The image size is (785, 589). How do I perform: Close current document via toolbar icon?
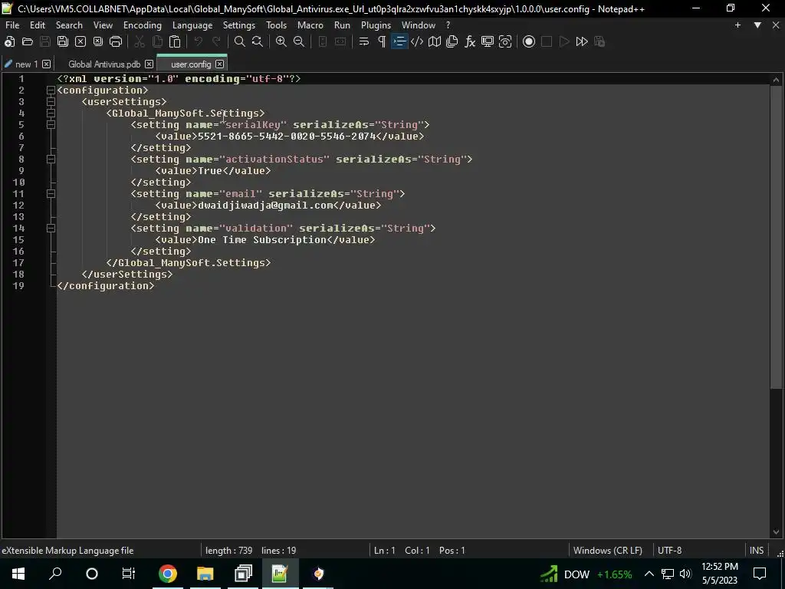[x=80, y=41]
